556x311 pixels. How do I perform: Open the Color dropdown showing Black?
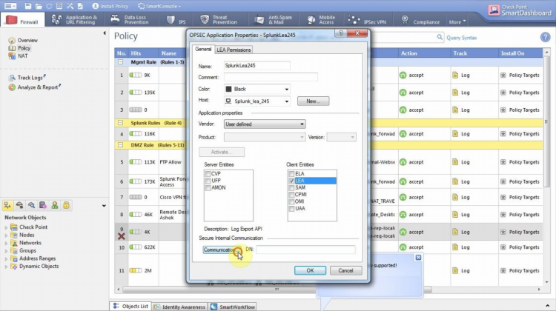tap(257, 90)
